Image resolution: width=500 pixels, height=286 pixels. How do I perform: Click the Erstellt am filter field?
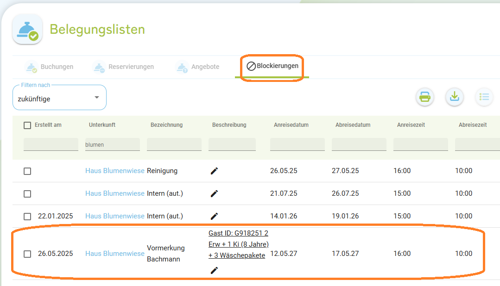pyautogui.click(x=51, y=144)
